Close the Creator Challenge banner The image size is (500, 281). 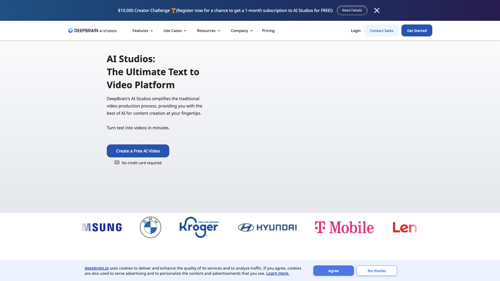coord(377,10)
